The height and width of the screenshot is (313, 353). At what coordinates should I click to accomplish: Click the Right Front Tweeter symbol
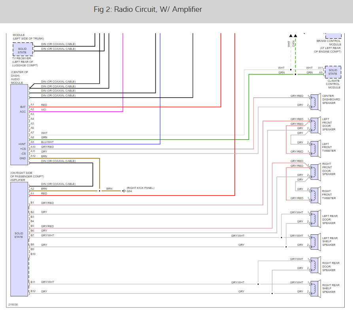(315, 196)
